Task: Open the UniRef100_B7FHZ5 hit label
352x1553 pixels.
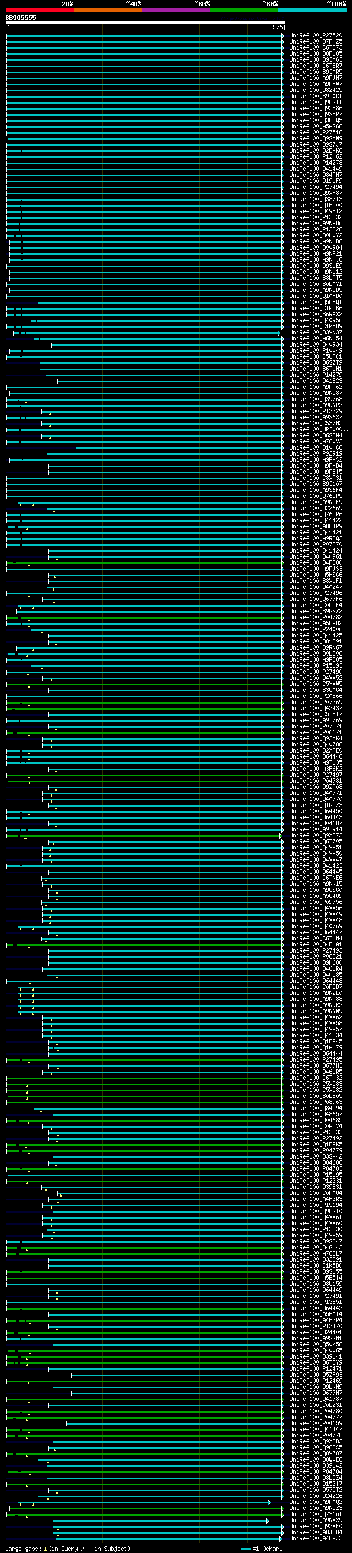Action: tap(315, 42)
